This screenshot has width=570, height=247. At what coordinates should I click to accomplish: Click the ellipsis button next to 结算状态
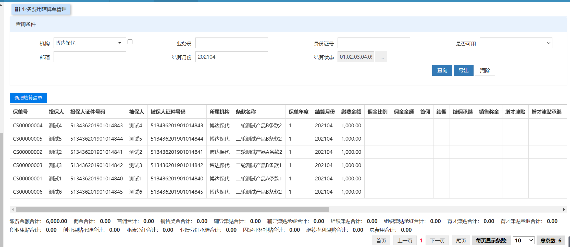382,57
